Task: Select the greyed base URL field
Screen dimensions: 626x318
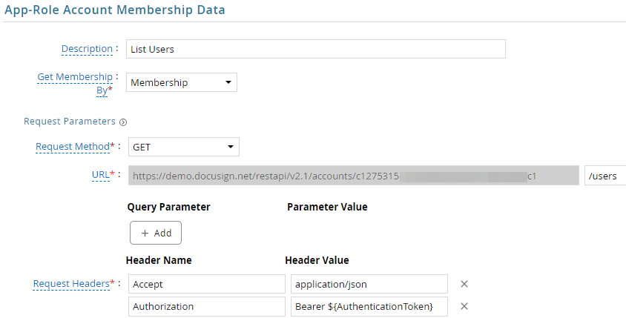Action: (354, 176)
